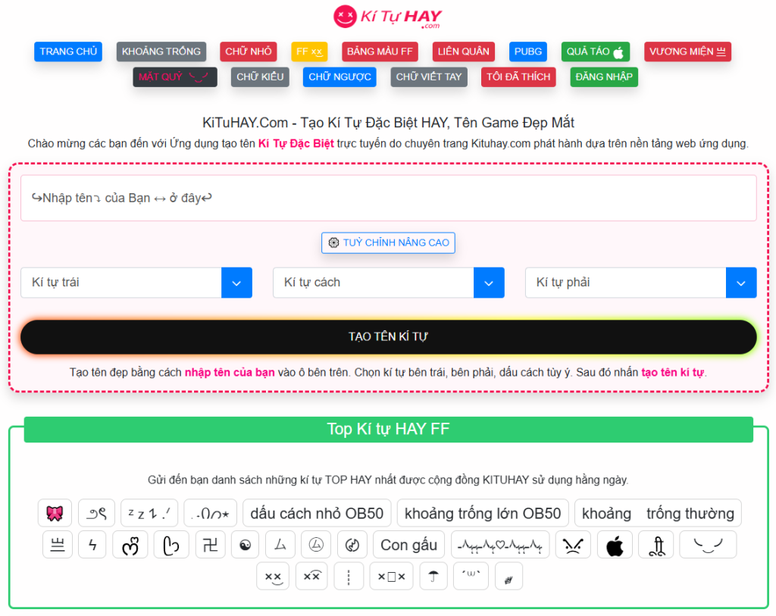Select the pointing hand symbol
The height and width of the screenshot is (616, 776).
171,545
